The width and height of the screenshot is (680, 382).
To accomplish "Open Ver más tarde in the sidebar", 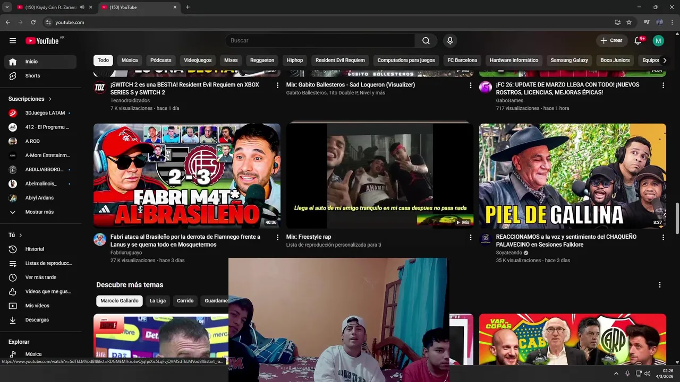I will tap(40, 277).
